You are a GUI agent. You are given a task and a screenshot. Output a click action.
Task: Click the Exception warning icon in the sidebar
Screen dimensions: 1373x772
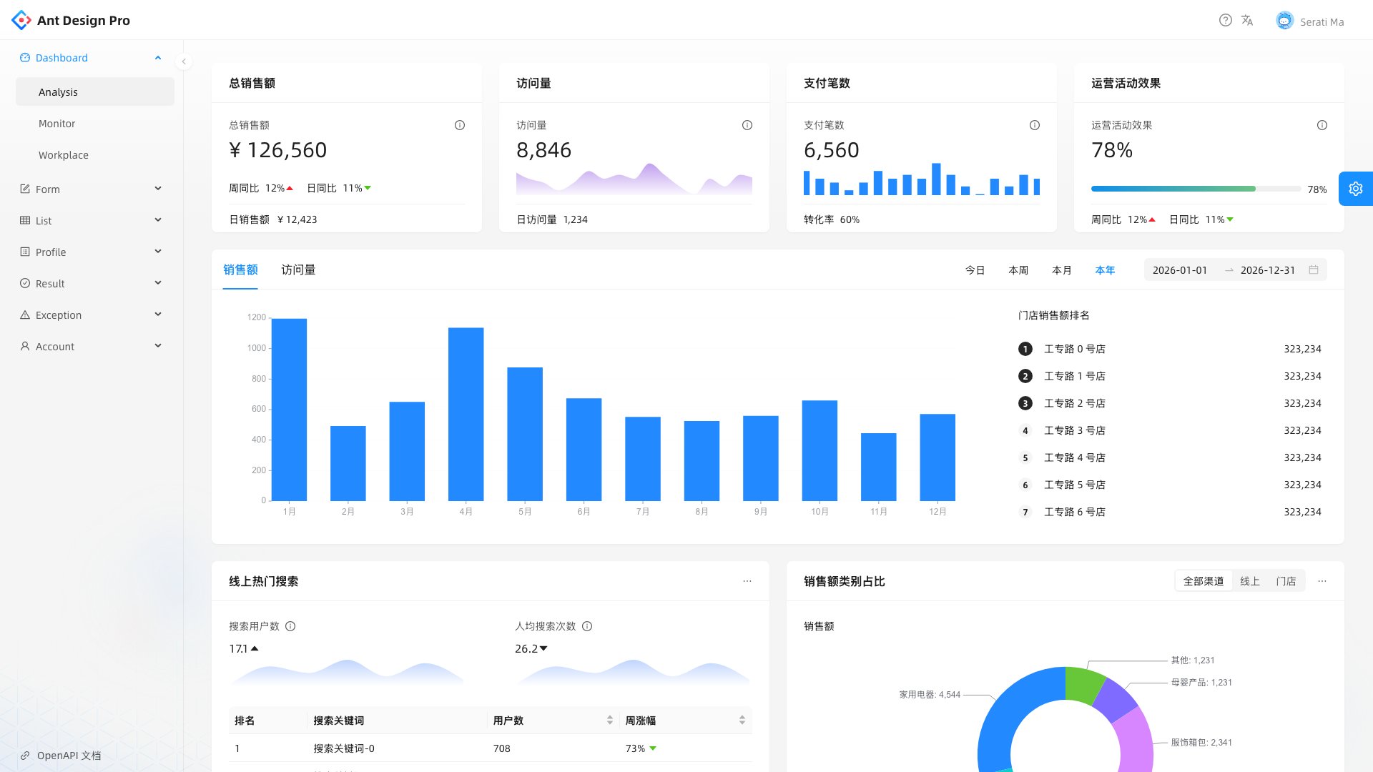coord(25,315)
